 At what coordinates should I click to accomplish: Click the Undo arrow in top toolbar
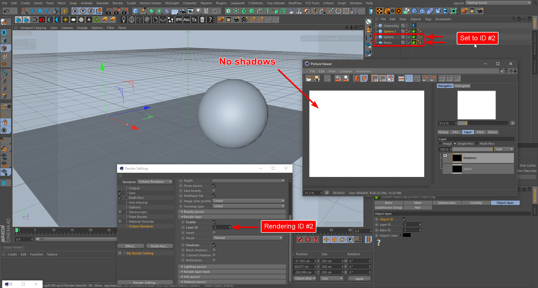pyautogui.click(x=6, y=11)
